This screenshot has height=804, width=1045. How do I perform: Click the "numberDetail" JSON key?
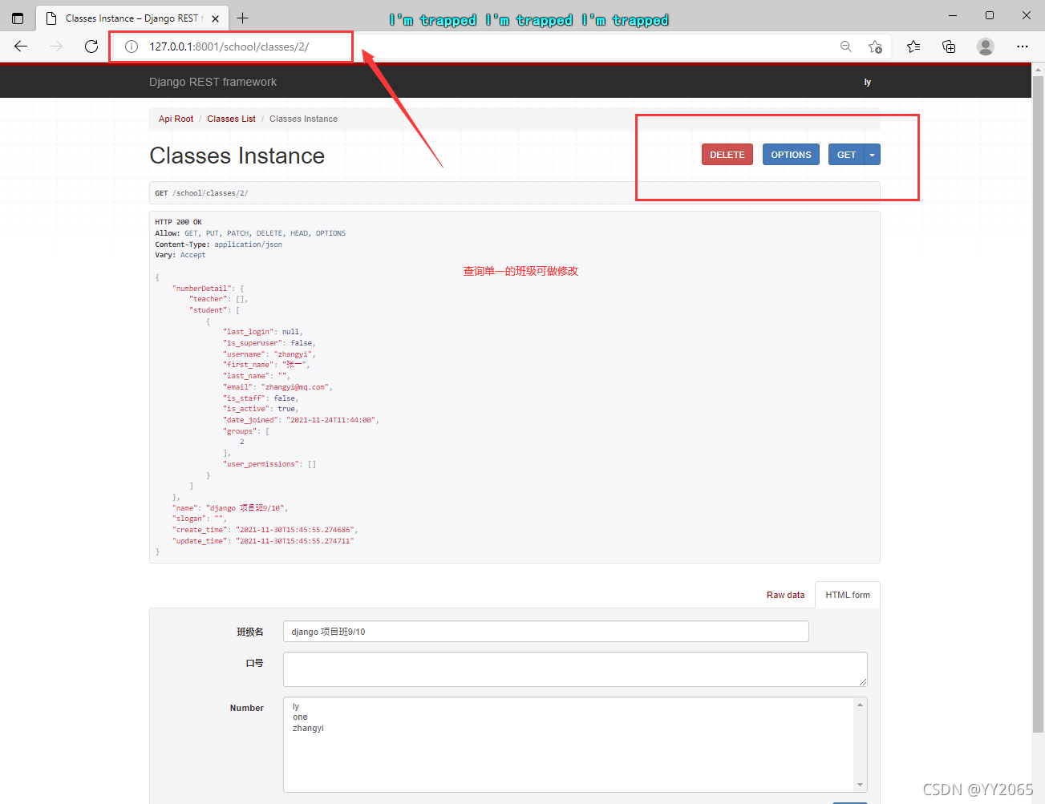(203, 289)
